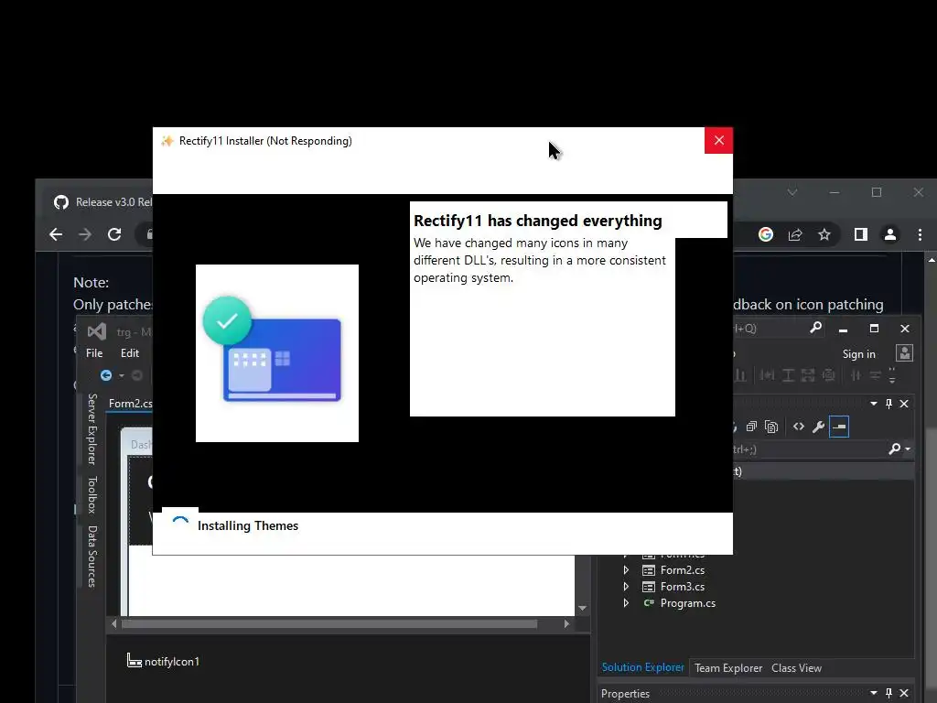Viewport: 937px width, 703px height.
Task: Bookmark this page with the star icon
Action: tap(824, 234)
